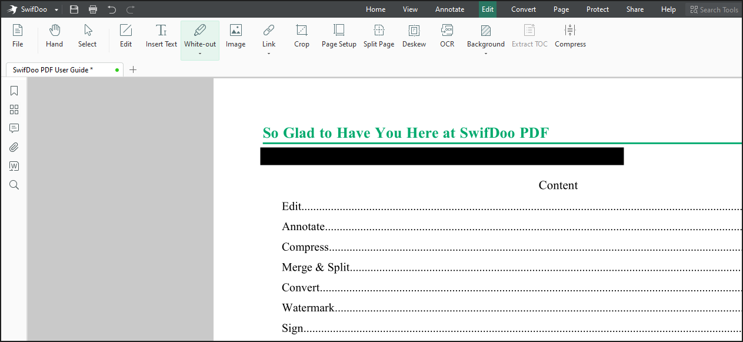Click the 'So Glad to Have You Here' heading
This screenshot has height=342, width=743.
click(405, 133)
